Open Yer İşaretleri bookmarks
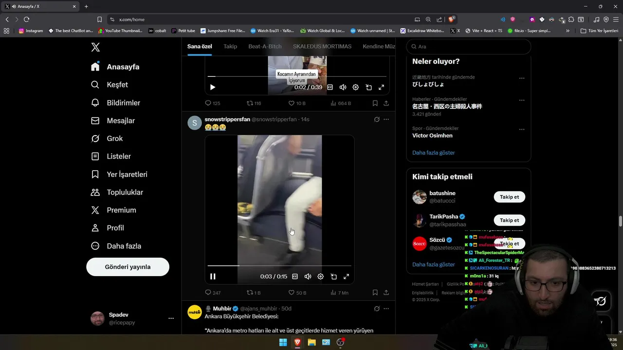The image size is (623, 350). click(x=119, y=174)
